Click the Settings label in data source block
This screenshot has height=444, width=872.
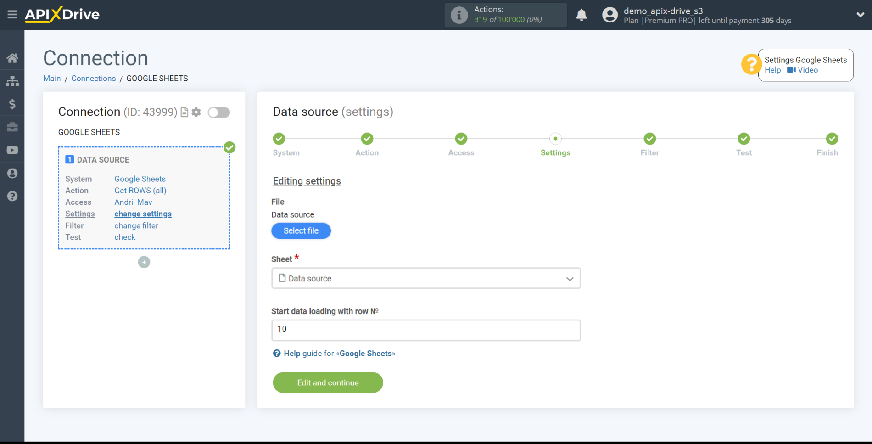(x=80, y=214)
